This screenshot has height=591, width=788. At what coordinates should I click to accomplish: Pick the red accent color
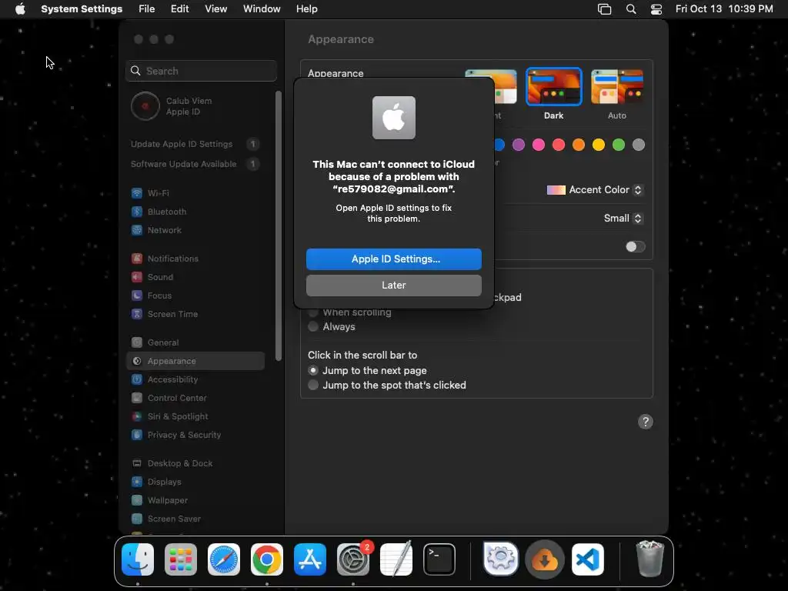tap(559, 145)
